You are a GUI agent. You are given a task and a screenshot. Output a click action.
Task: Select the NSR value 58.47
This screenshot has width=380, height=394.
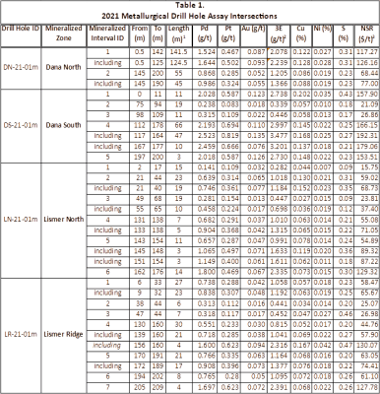(369, 283)
